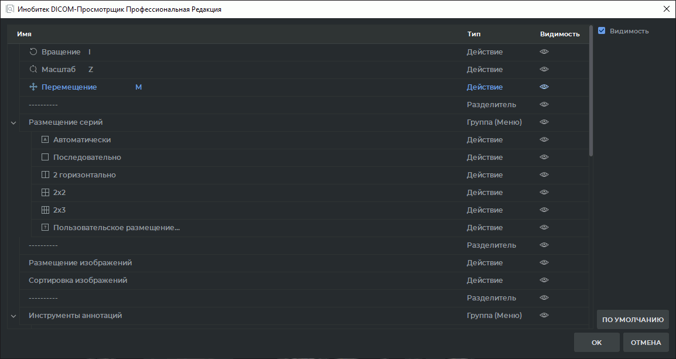Confirm with the OK button
This screenshot has height=359, width=676.
point(596,343)
